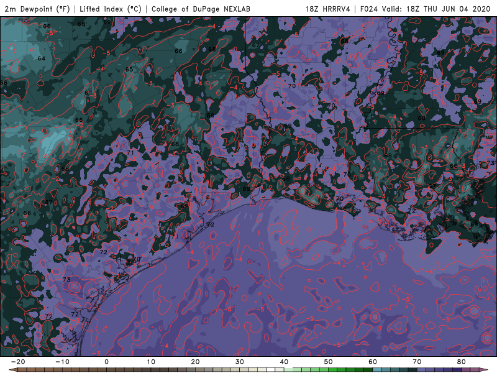The image size is (497, 373).
Task: Click the dewpoint value 64 on the map
Action: coord(42,58)
